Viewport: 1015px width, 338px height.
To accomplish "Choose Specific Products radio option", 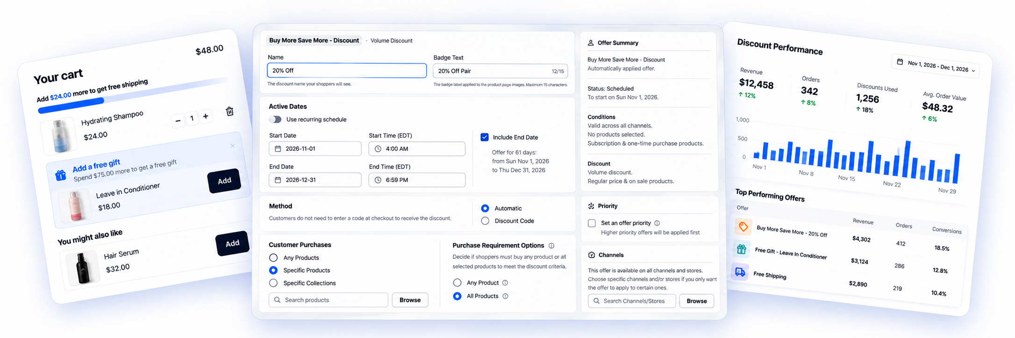I will pos(273,270).
